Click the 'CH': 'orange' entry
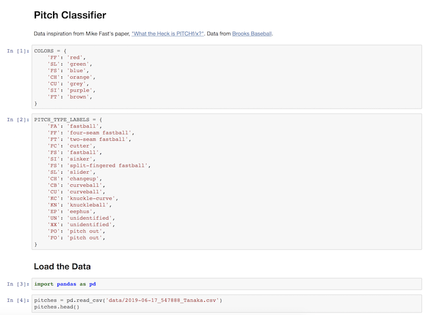 point(71,76)
